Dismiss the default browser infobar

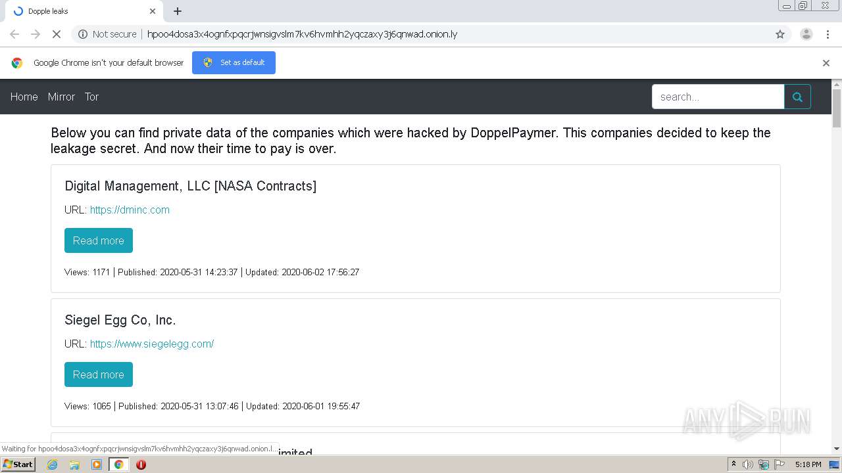click(826, 63)
